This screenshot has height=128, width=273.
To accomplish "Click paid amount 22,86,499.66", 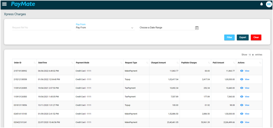I will coord(229,122).
